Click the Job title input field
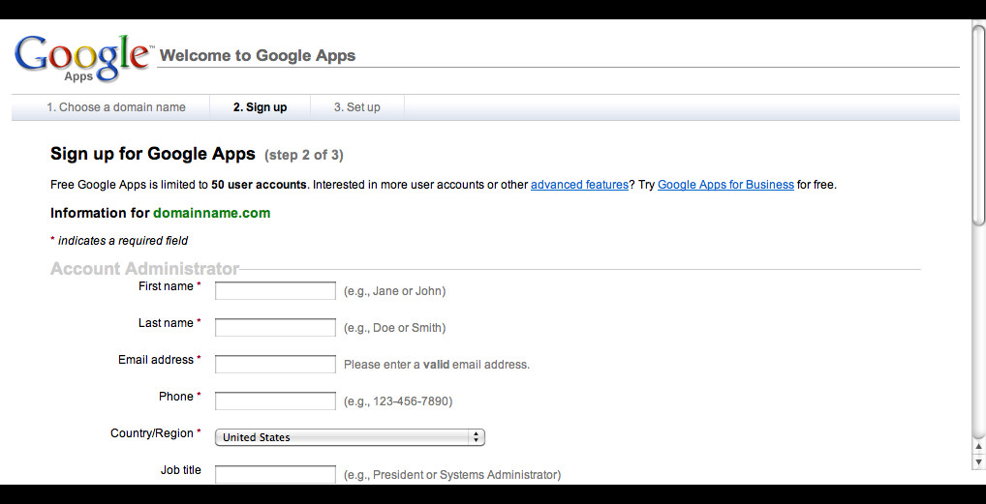 tap(275, 474)
